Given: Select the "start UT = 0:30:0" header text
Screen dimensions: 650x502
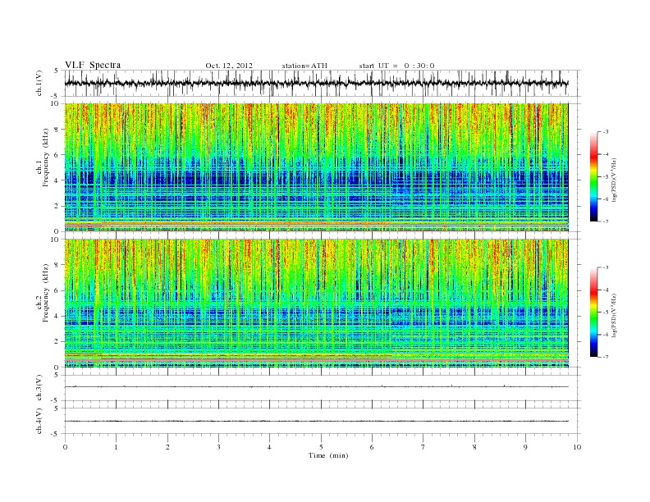Looking at the screenshot, I should [x=396, y=66].
